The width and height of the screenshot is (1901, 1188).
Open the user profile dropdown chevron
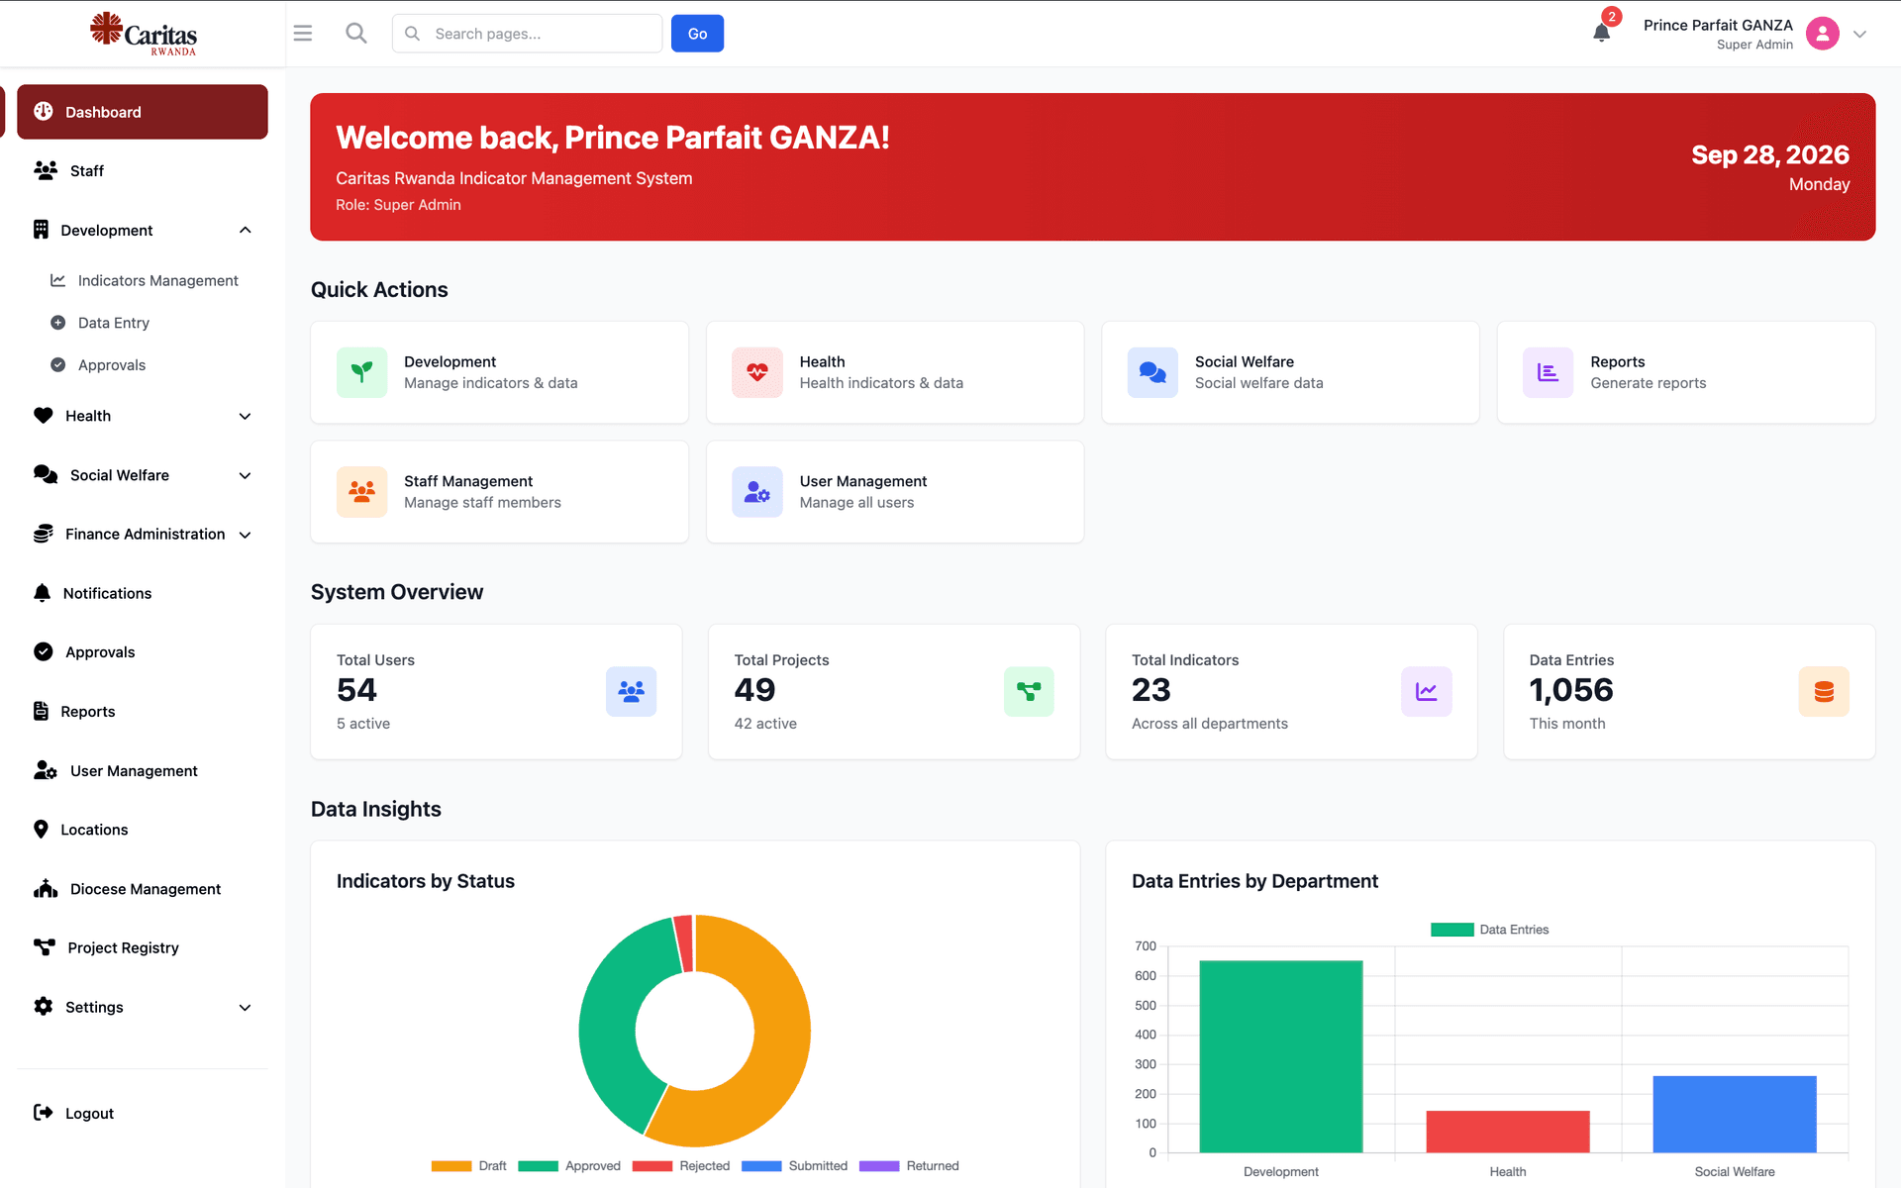[x=1860, y=34]
